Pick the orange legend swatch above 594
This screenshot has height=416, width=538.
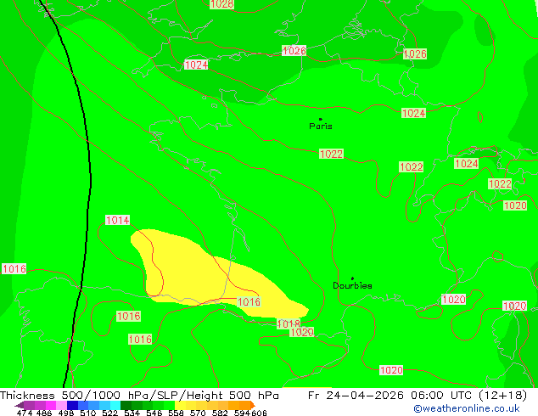pos(244,405)
